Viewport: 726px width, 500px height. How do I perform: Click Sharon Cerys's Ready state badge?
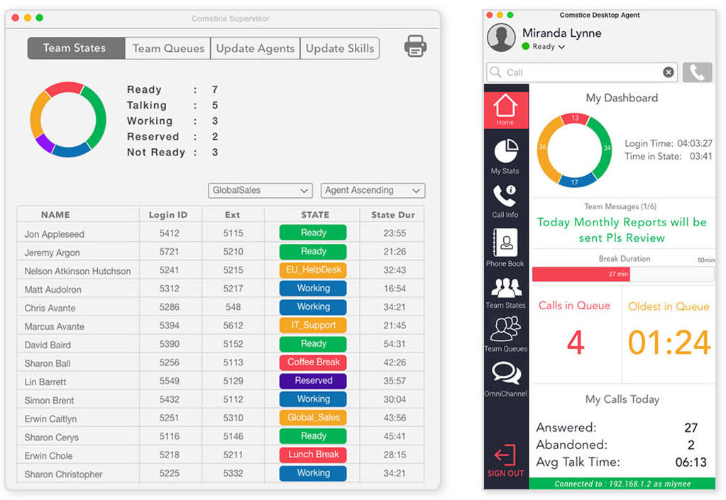(x=313, y=436)
